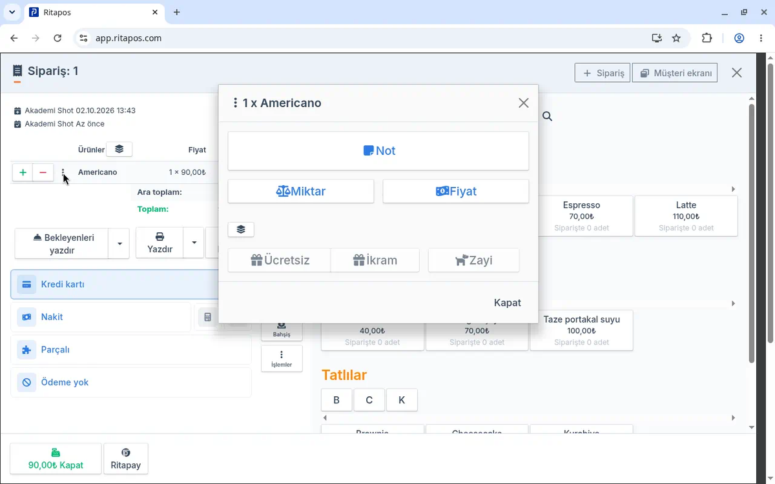Click the 90,00₺ Kapat checkout button
Screen dimensions: 775x484
coord(56,459)
